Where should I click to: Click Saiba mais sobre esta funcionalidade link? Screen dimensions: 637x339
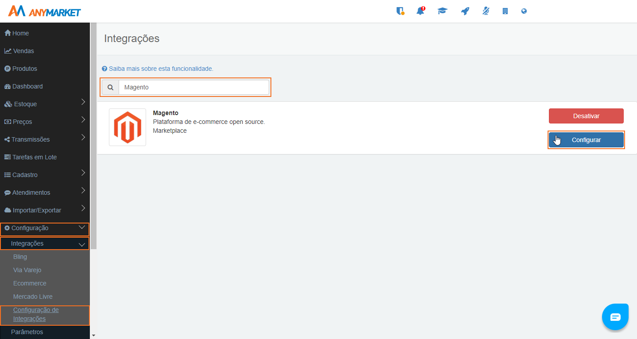pyautogui.click(x=158, y=69)
